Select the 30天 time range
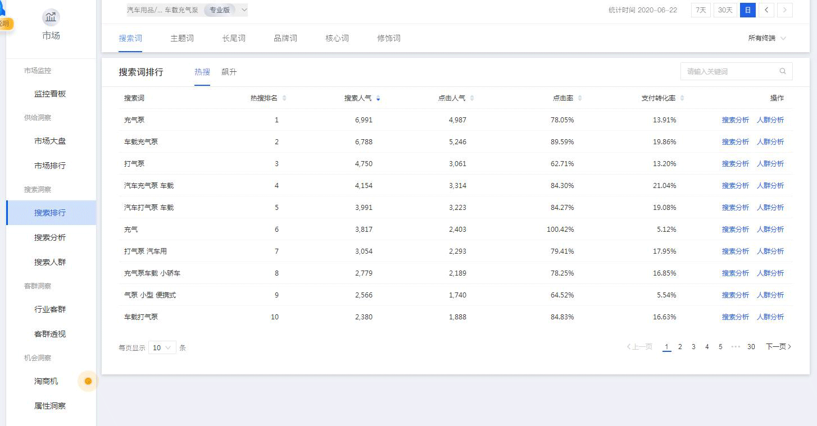Screen dimensions: 817x426 [725, 10]
